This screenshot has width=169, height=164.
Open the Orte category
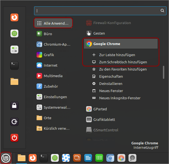click(x=53, y=118)
